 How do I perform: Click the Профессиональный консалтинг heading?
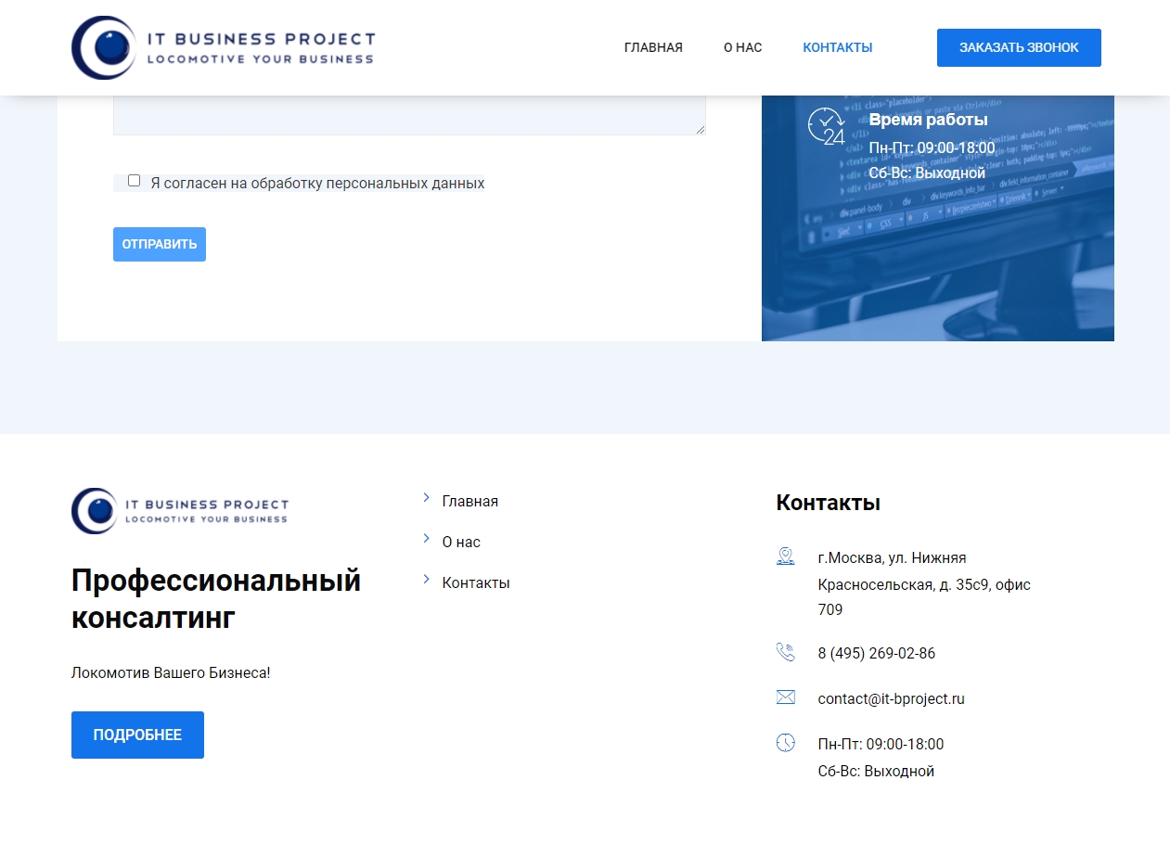pos(216,599)
